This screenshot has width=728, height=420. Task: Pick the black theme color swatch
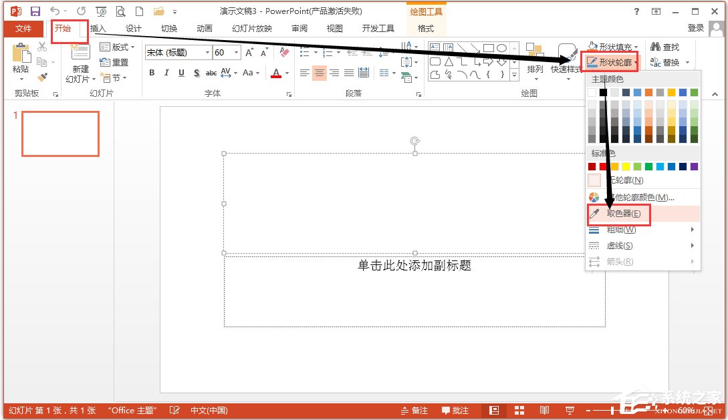(x=603, y=93)
